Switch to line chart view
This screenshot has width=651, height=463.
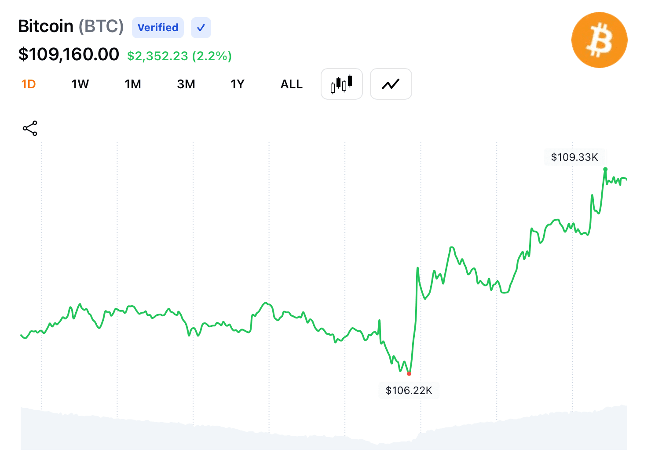(x=391, y=84)
